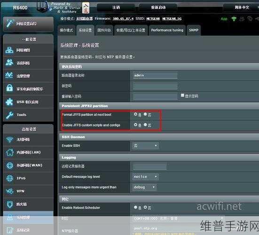Screen dimensions: 259x235
Task: Click the firmware version 380.65_X7.4 link
Action: 123,19
